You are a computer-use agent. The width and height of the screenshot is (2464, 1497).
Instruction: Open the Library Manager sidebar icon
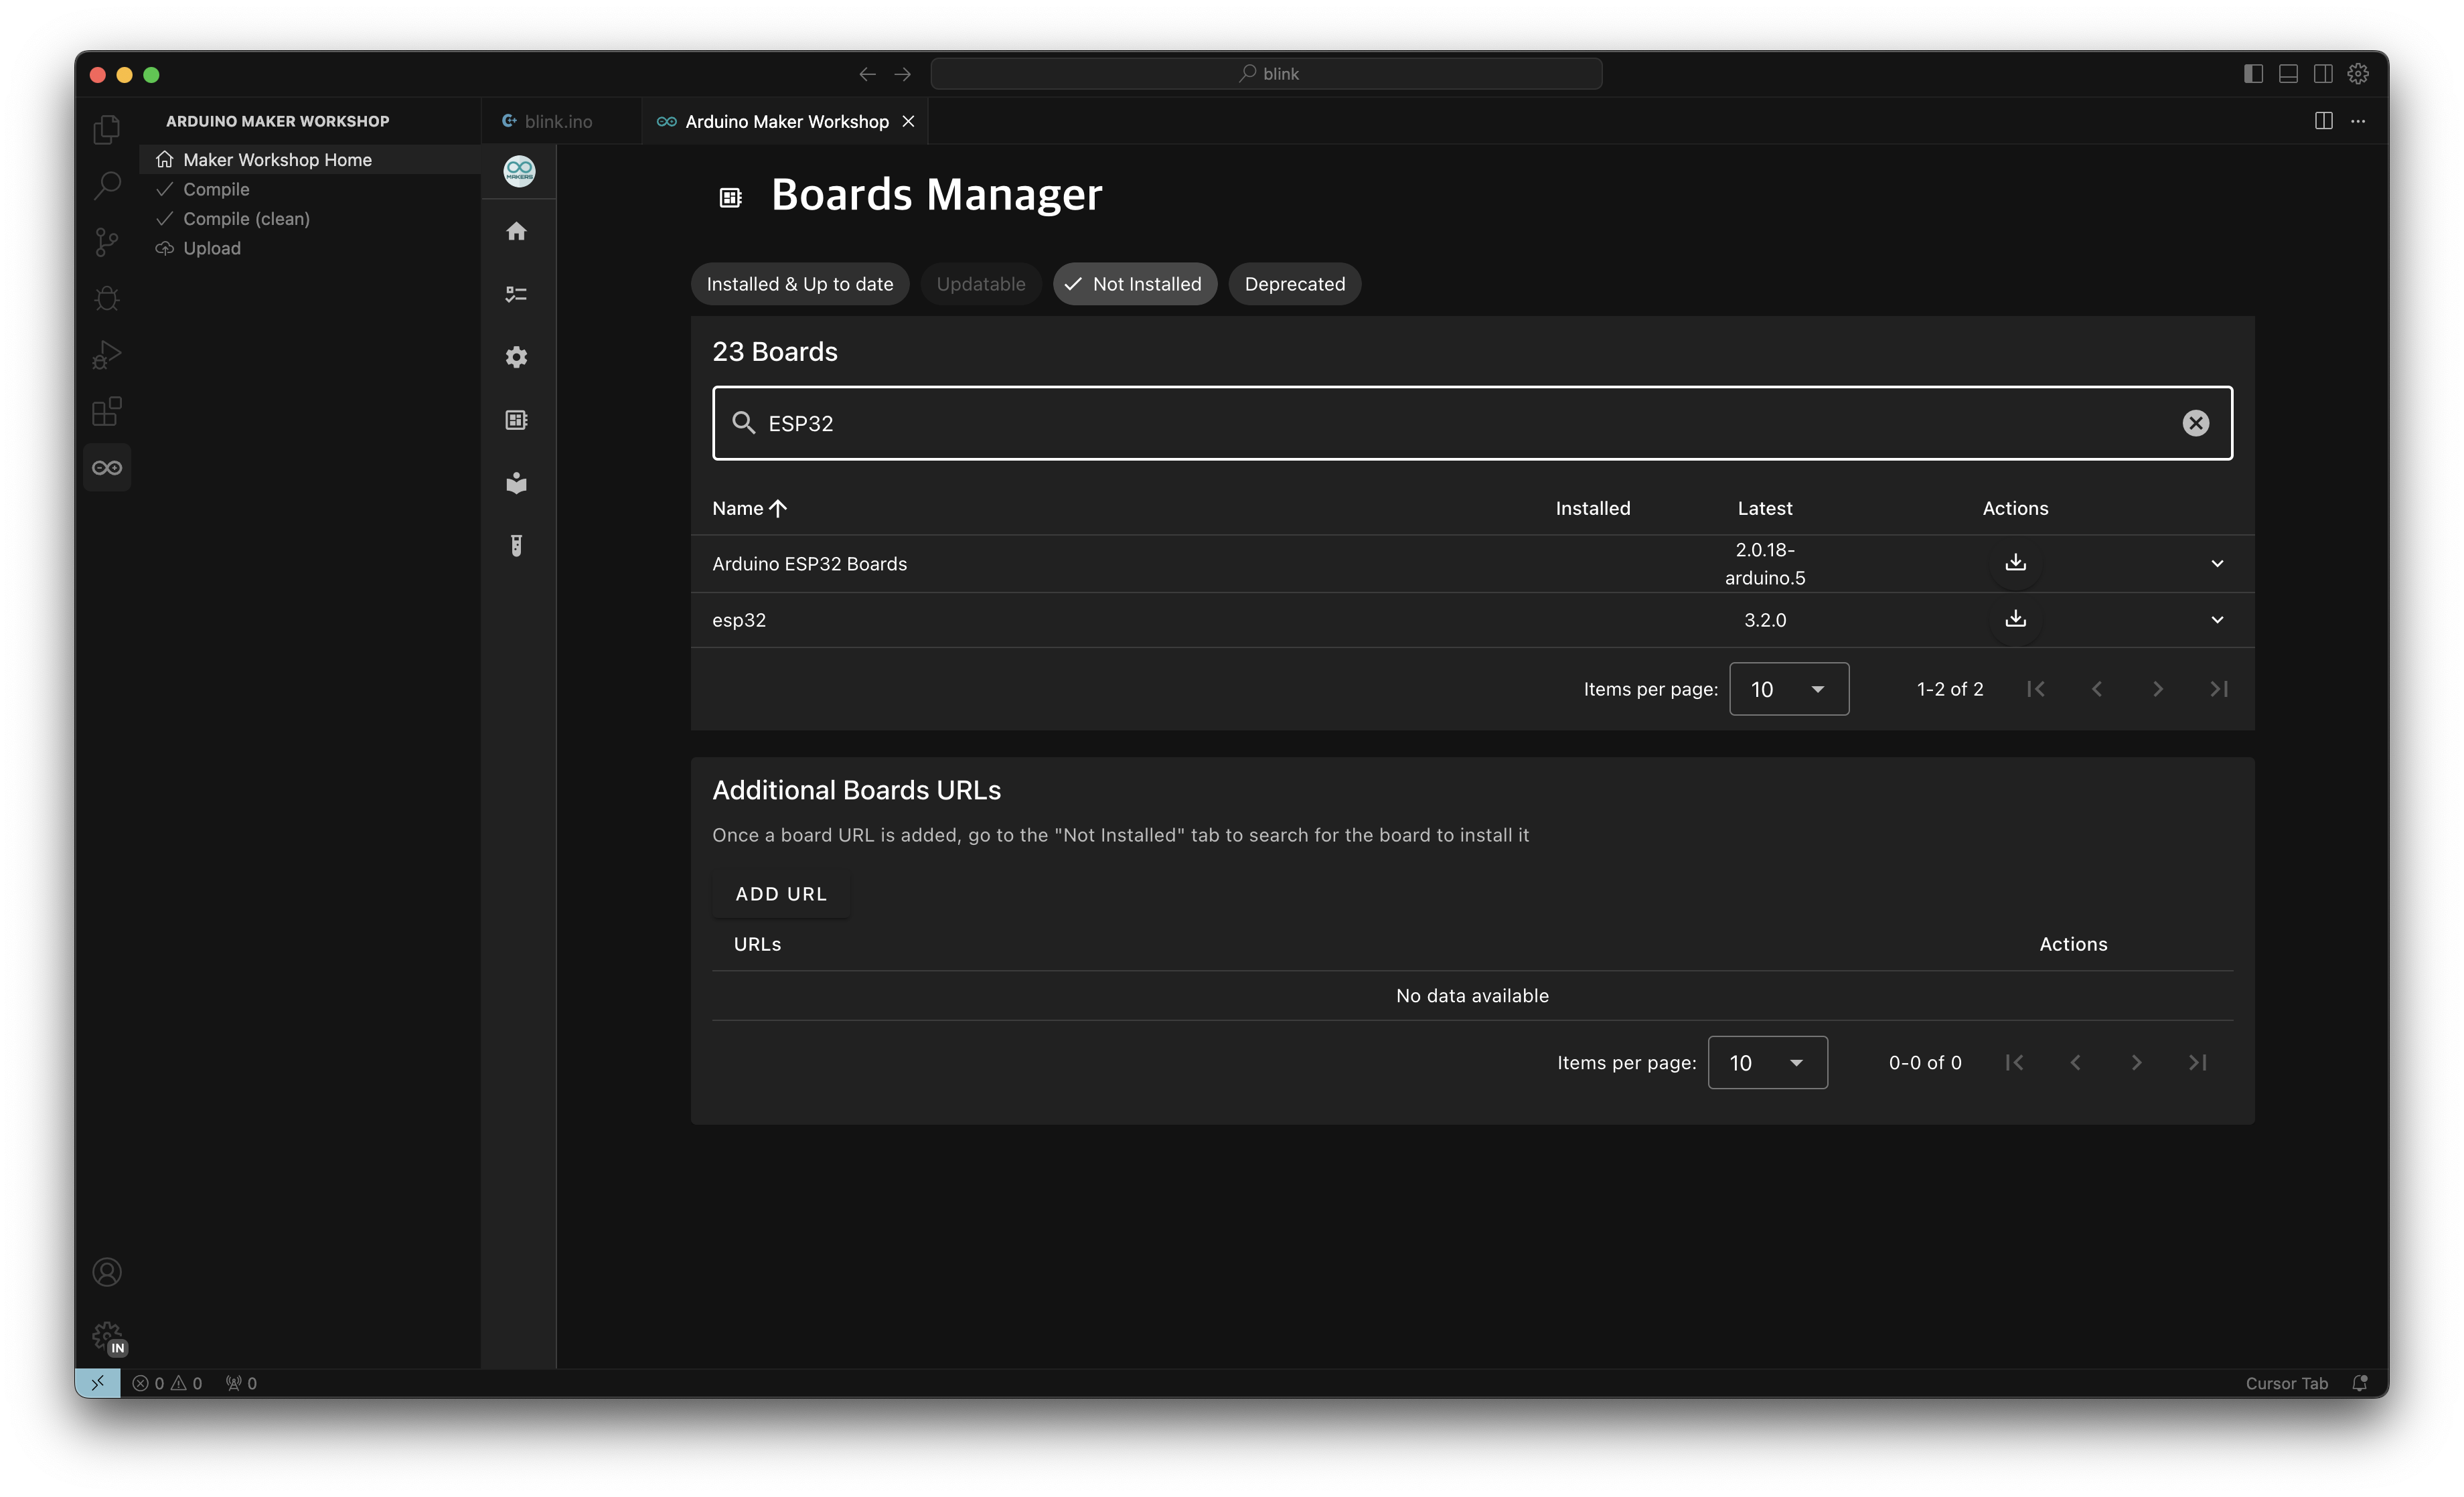click(x=516, y=483)
